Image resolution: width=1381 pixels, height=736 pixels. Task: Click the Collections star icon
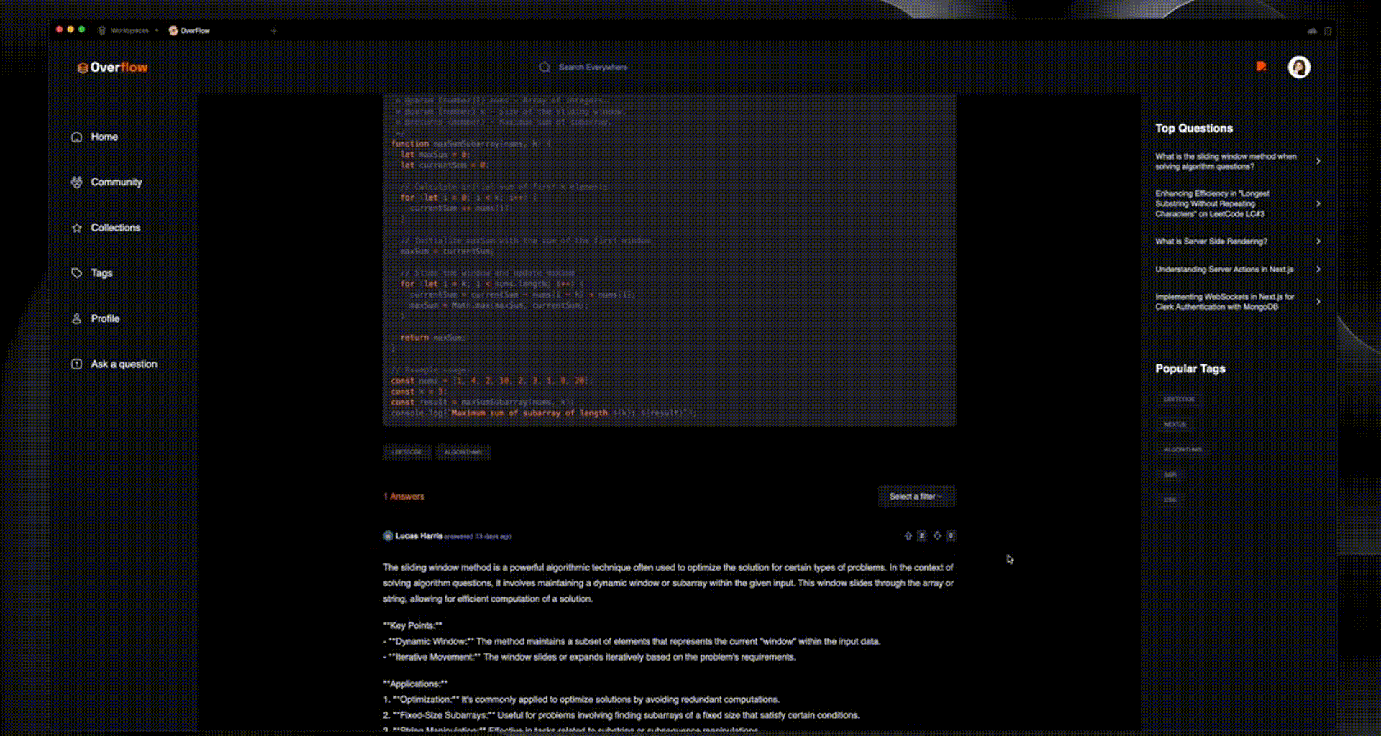click(x=77, y=228)
